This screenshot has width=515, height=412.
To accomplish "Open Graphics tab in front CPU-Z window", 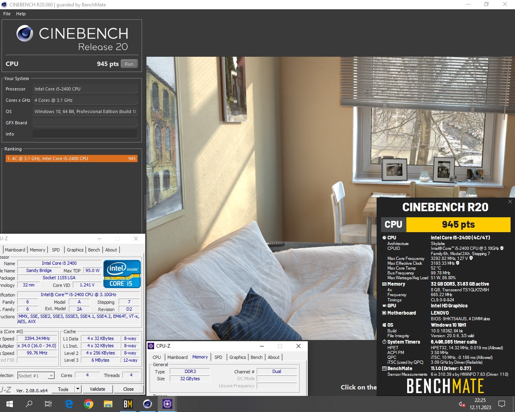I will (238, 357).
